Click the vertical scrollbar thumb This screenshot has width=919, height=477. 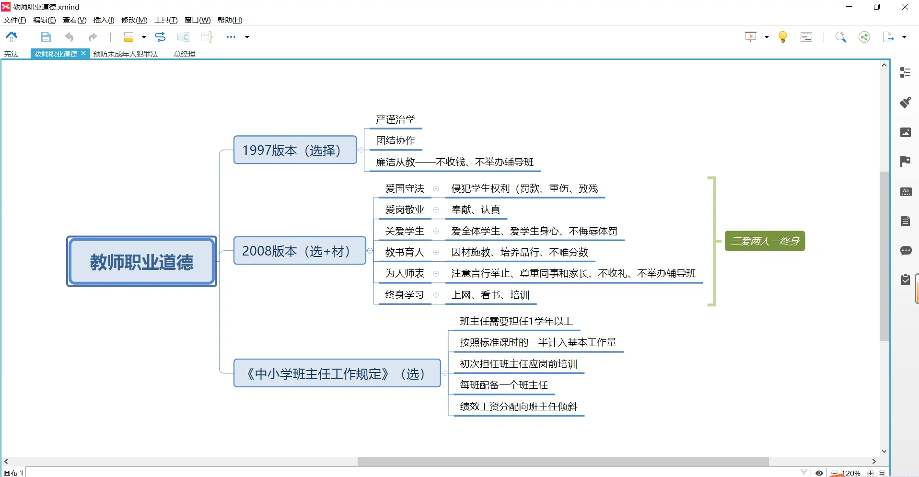pos(884,256)
